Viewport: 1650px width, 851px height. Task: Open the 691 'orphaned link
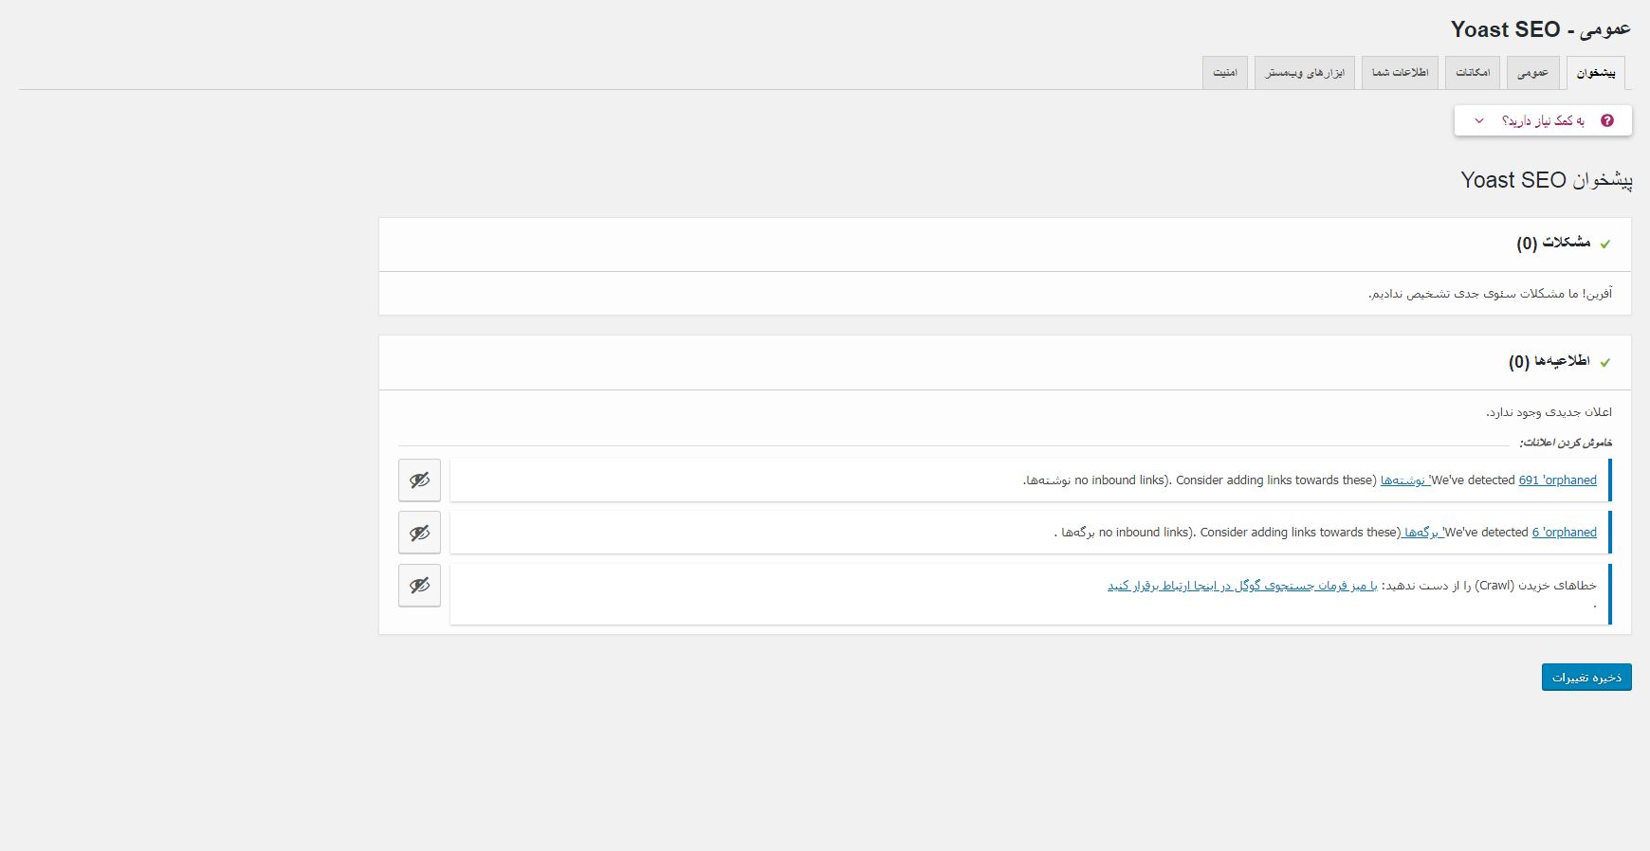coord(1558,480)
